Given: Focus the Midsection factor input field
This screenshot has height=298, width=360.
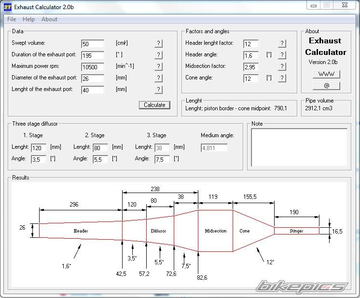Looking at the screenshot, I should coord(251,67).
